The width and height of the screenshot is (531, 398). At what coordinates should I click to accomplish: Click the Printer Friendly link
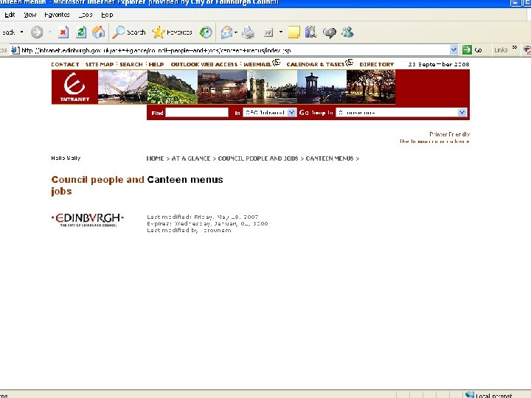coord(449,134)
